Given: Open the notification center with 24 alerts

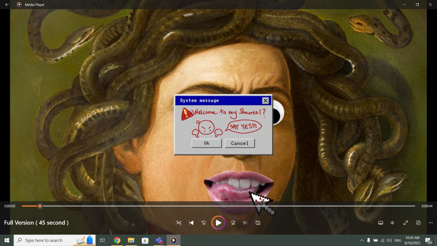Looking at the screenshot, I should pos(429,241).
